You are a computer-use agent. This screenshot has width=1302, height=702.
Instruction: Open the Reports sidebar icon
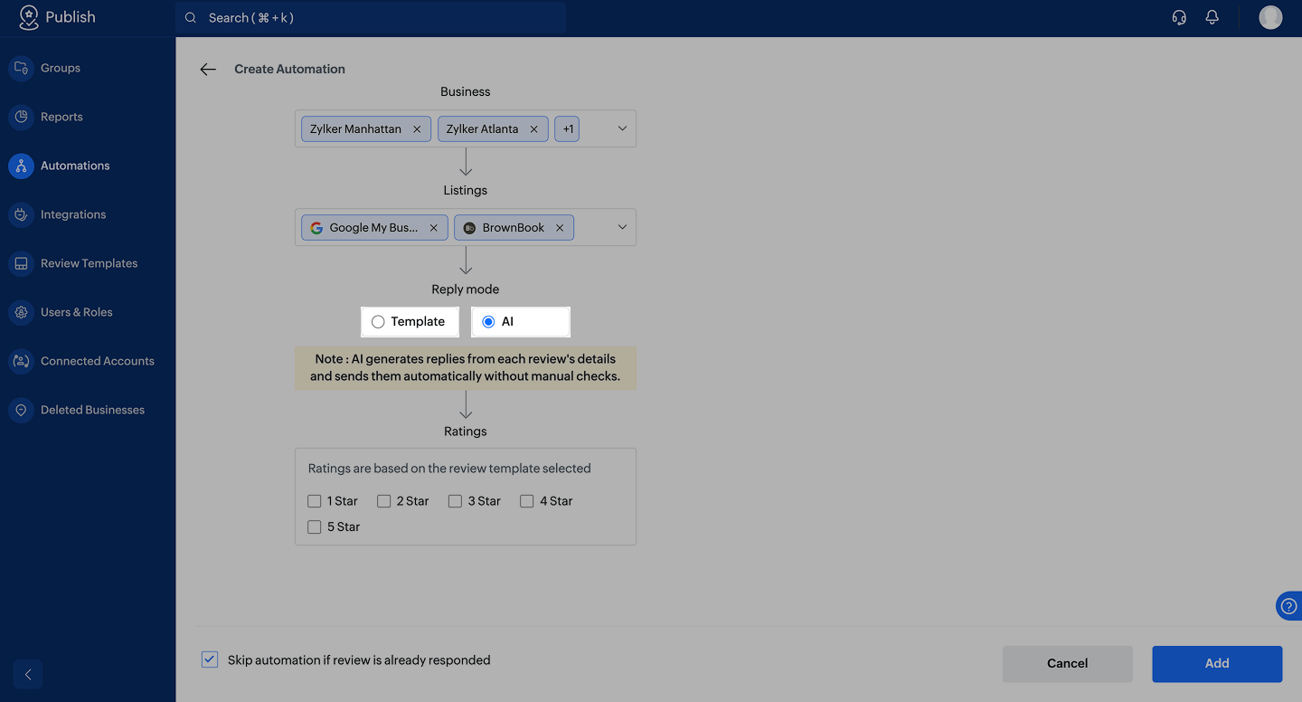pyautogui.click(x=21, y=117)
